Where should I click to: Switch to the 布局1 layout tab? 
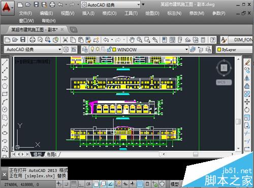point(51,154)
